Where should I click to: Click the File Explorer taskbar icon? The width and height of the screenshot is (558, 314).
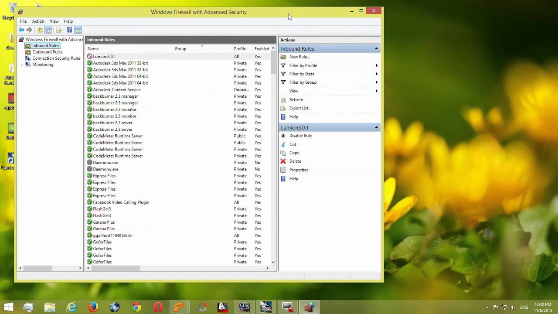(x=50, y=307)
